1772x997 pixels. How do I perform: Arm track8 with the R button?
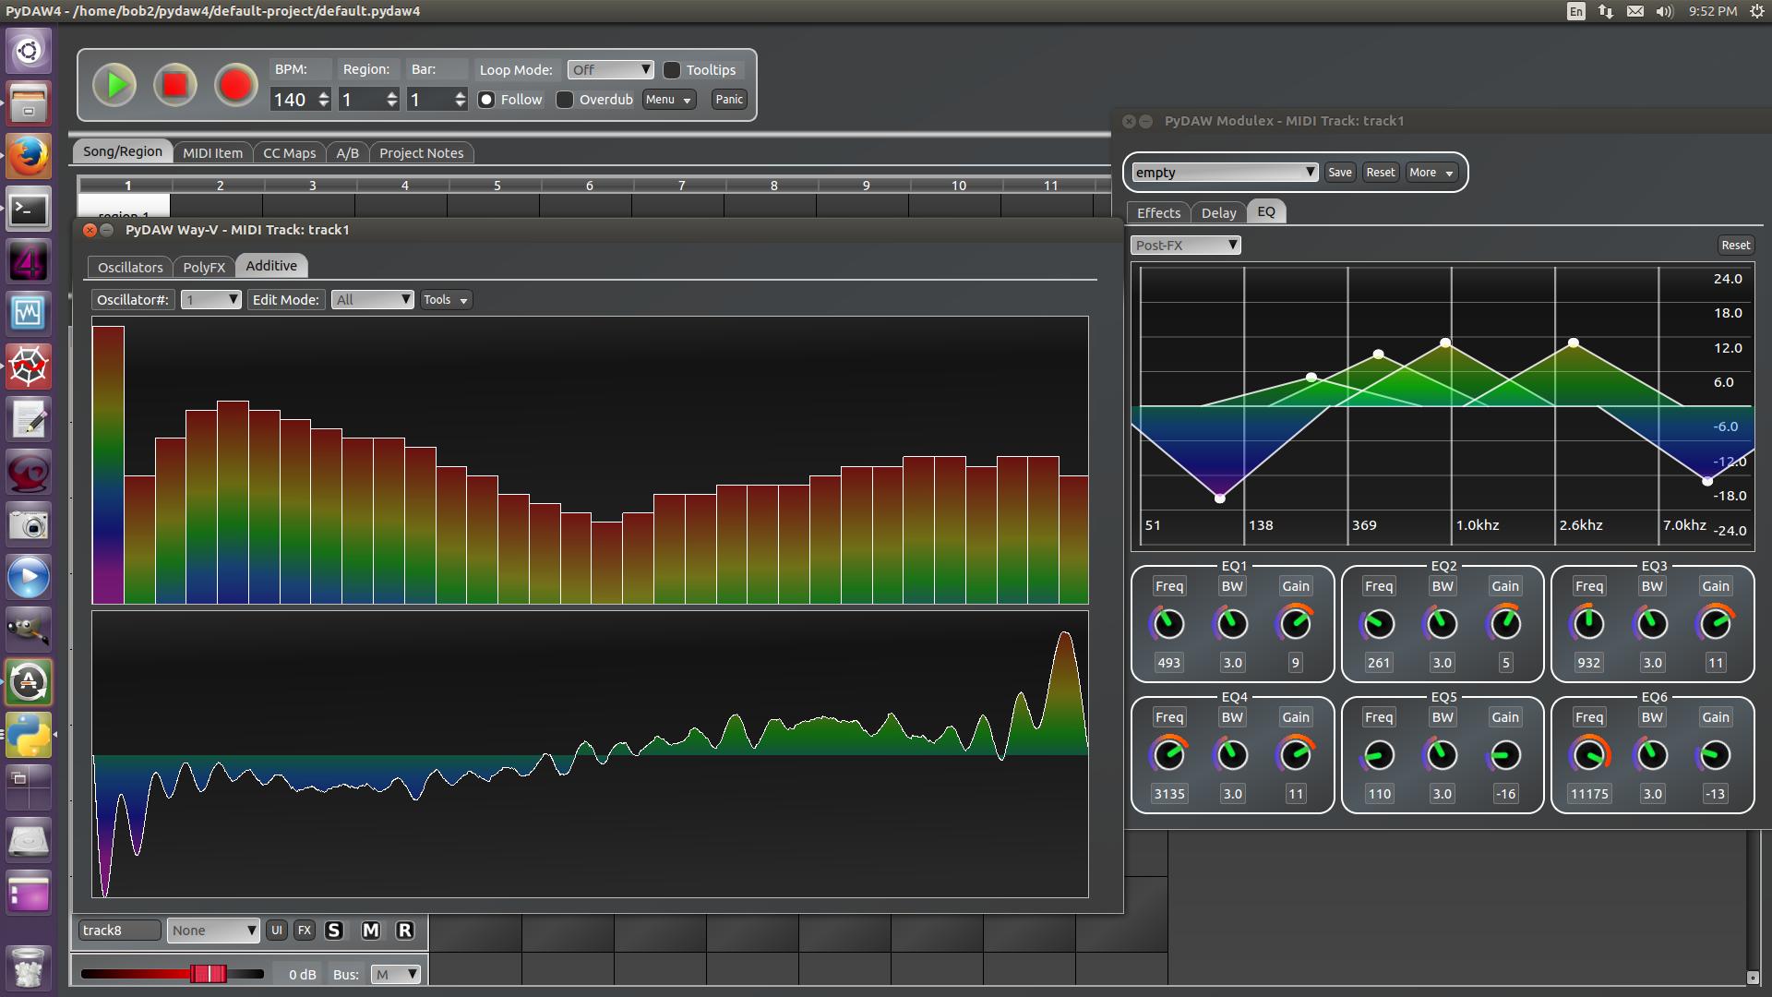pyautogui.click(x=404, y=931)
